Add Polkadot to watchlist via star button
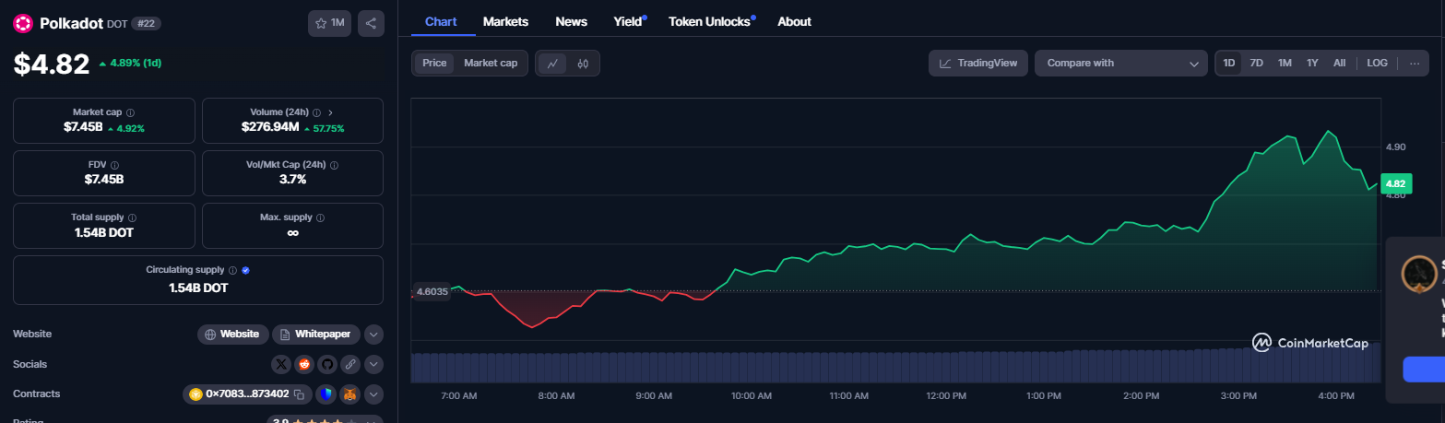 [x=329, y=23]
